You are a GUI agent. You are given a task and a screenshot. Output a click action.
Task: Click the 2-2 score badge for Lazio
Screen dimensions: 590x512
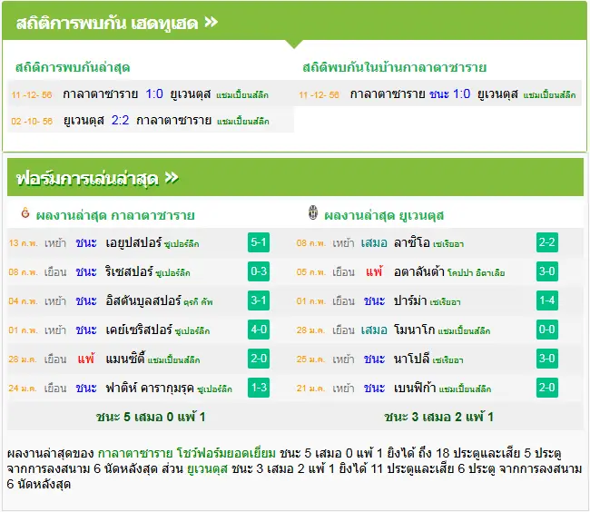click(x=546, y=242)
